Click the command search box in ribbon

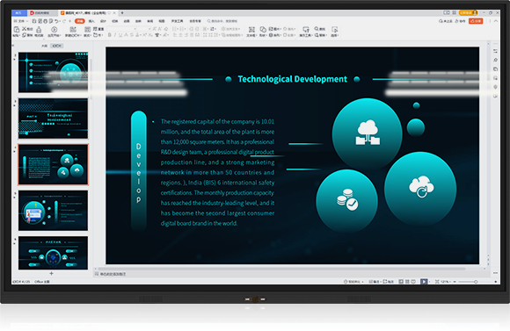(x=222, y=21)
